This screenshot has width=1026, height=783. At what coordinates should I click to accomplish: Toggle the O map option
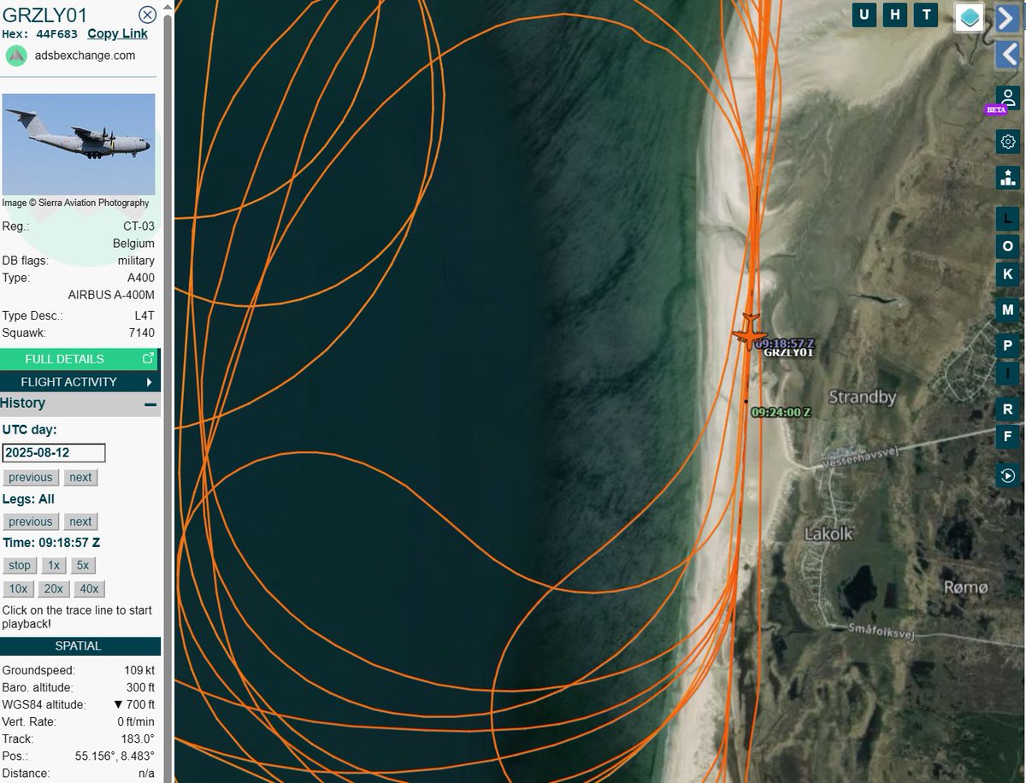1008,246
